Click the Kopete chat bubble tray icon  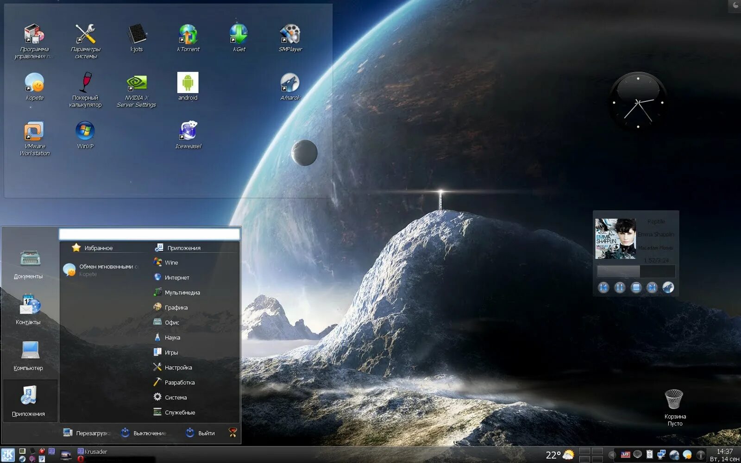[x=687, y=455]
